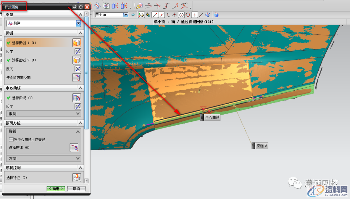Click the select feature icon under 形状控制
Image resolution: width=350 pixels, height=199 pixels.
76,178
